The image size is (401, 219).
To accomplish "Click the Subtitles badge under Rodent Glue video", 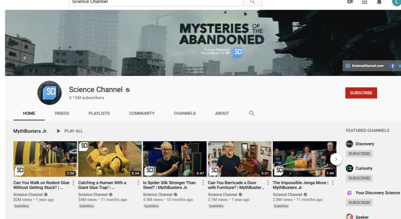I will coord(22,206).
